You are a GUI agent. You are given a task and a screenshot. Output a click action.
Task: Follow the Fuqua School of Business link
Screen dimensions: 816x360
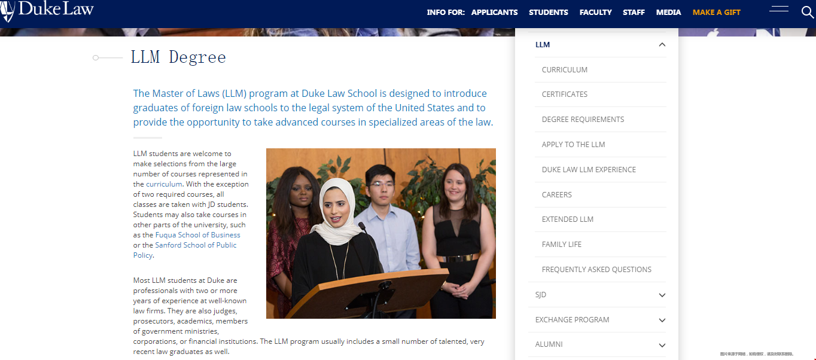pos(198,235)
